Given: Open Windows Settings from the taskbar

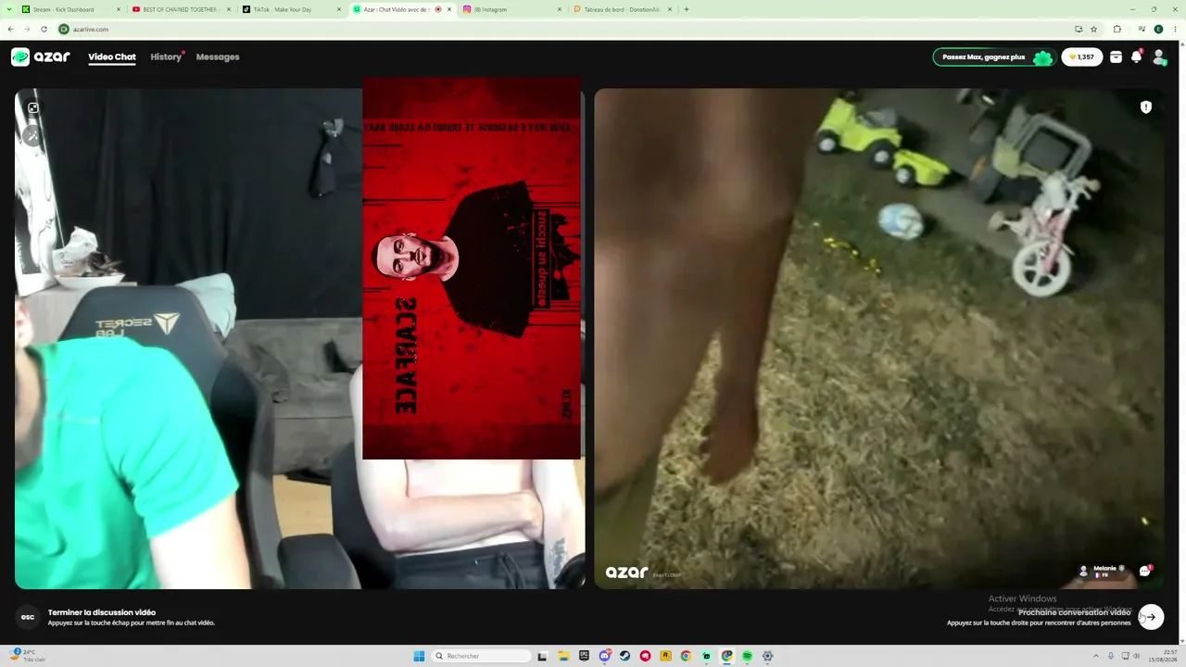Looking at the screenshot, I should pyautogui.click(x=767, y=656).
